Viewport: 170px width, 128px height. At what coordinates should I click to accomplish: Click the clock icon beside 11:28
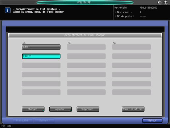[x=2, y=126]
